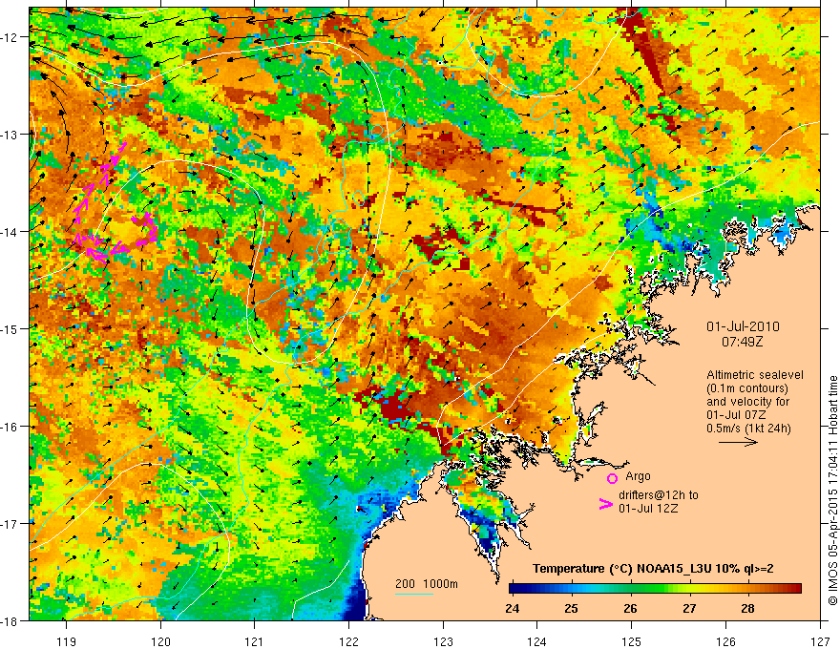
Task: Click the colorbar tick label '28'
Action: [x=747, y=608]
